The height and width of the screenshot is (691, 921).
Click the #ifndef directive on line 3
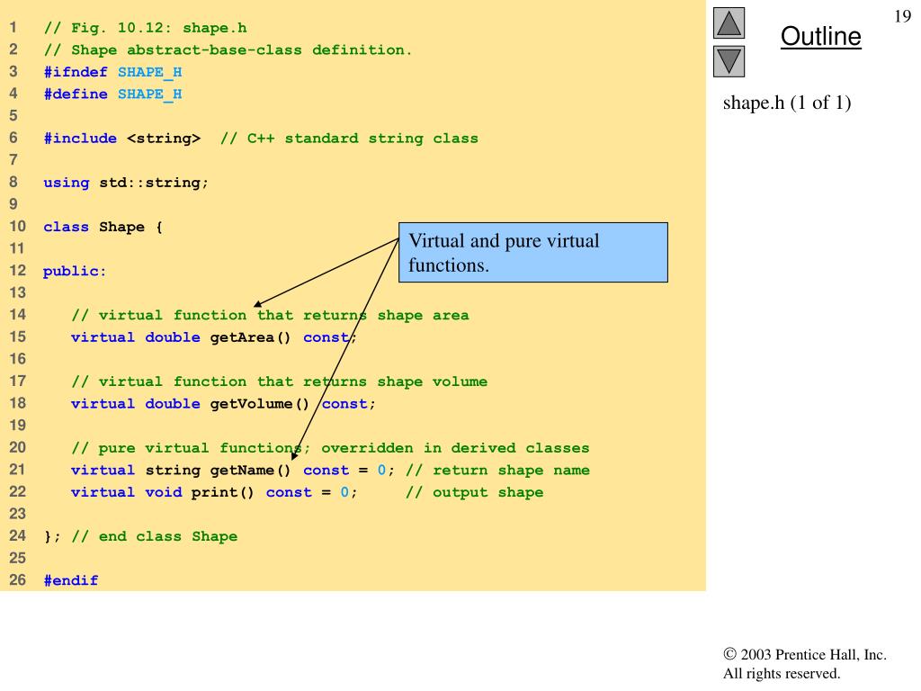point(76,72)
